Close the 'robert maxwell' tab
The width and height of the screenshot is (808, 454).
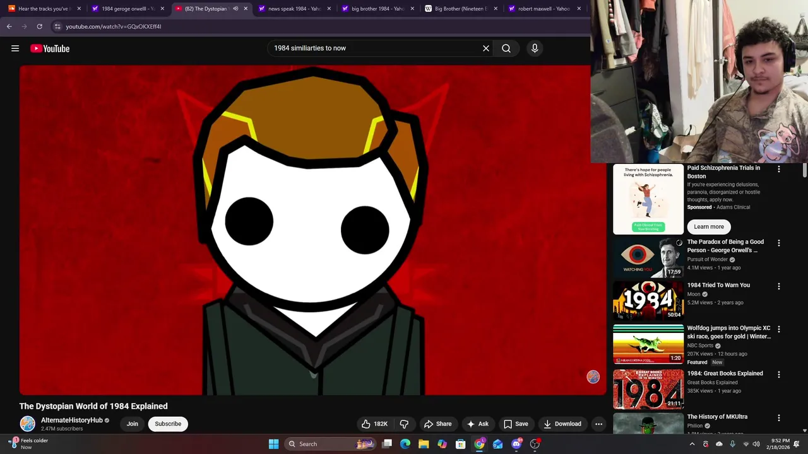click(579, 9)
